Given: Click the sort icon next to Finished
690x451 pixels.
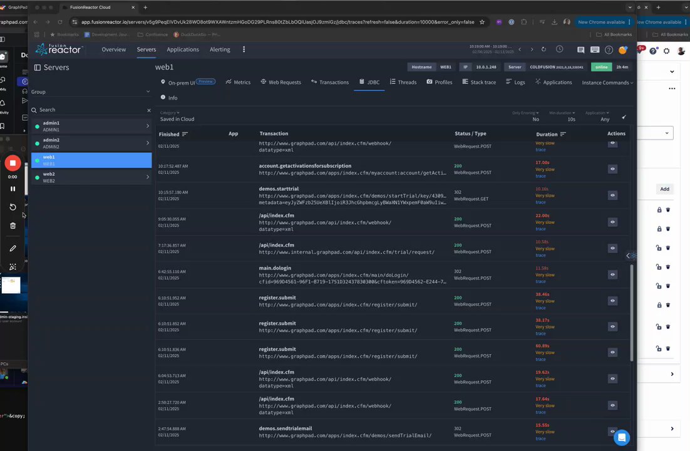Looking at the screenshot, I should point(185,134).
